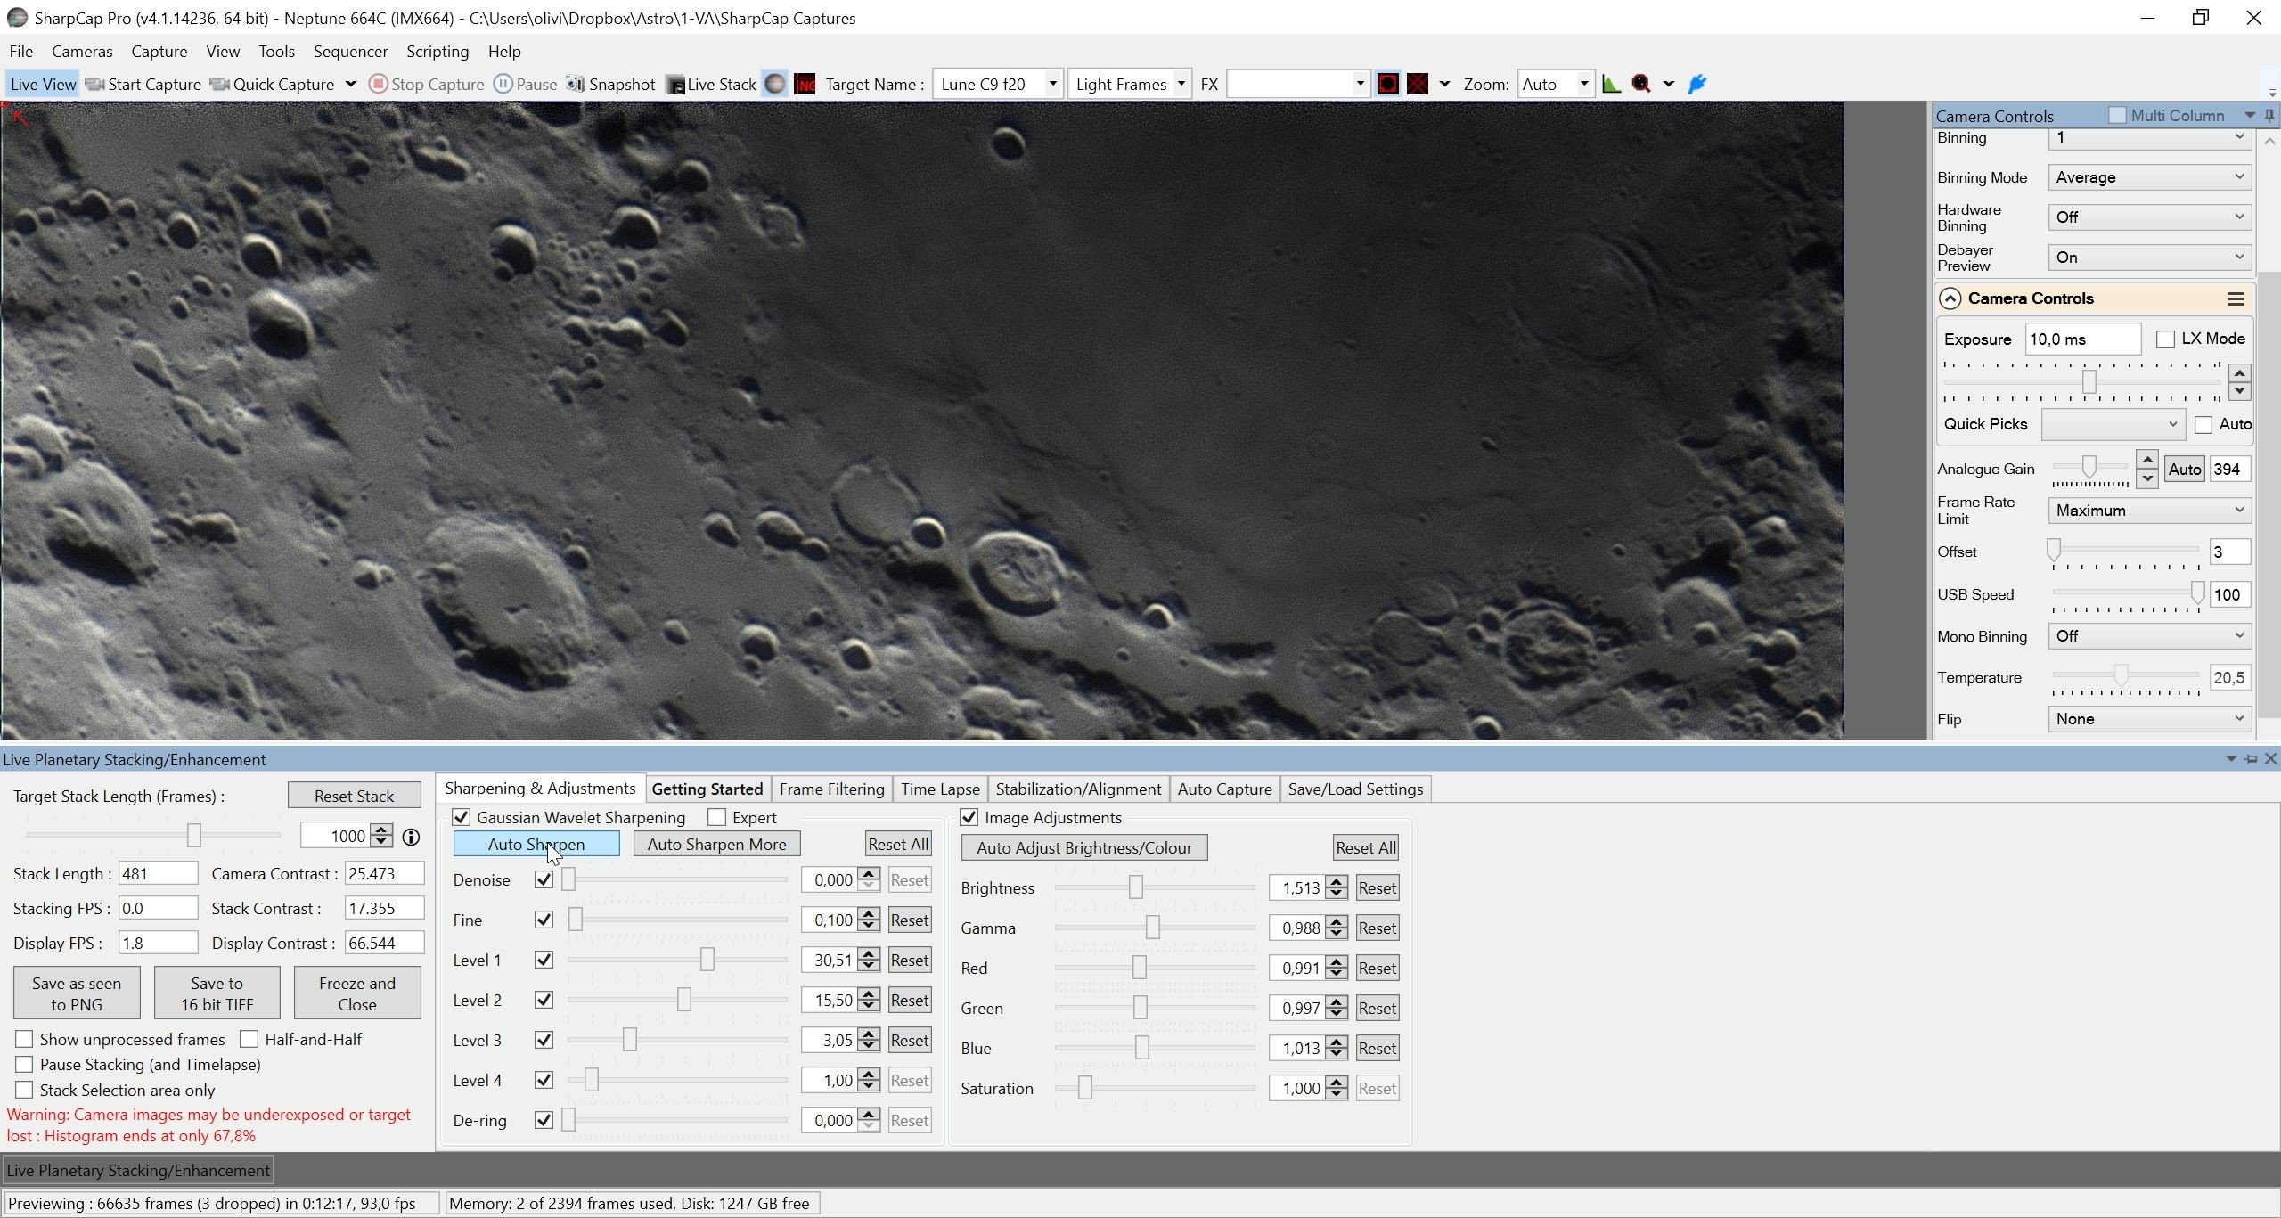This screenshot has width=2281, height=1218.
Task: Click the stack length info icon
Action: pos(411,837)
